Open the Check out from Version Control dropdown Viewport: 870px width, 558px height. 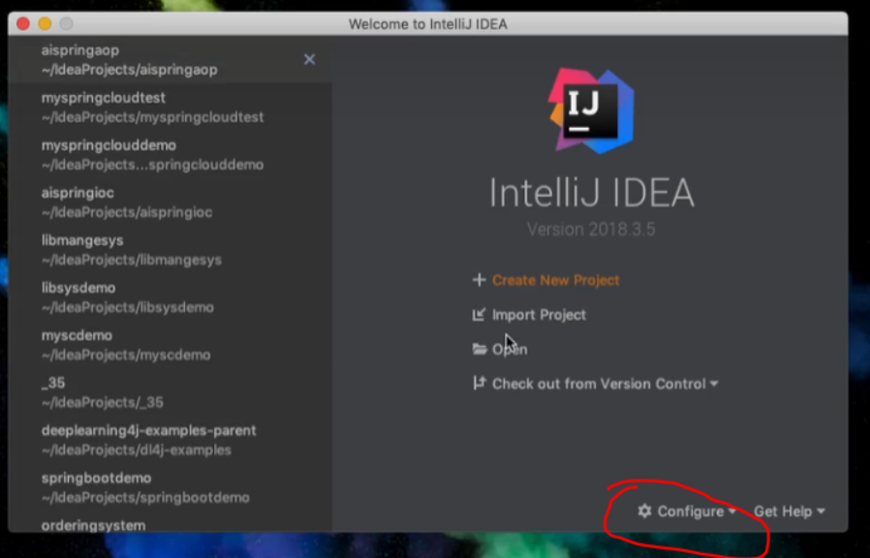coord(605,384)
